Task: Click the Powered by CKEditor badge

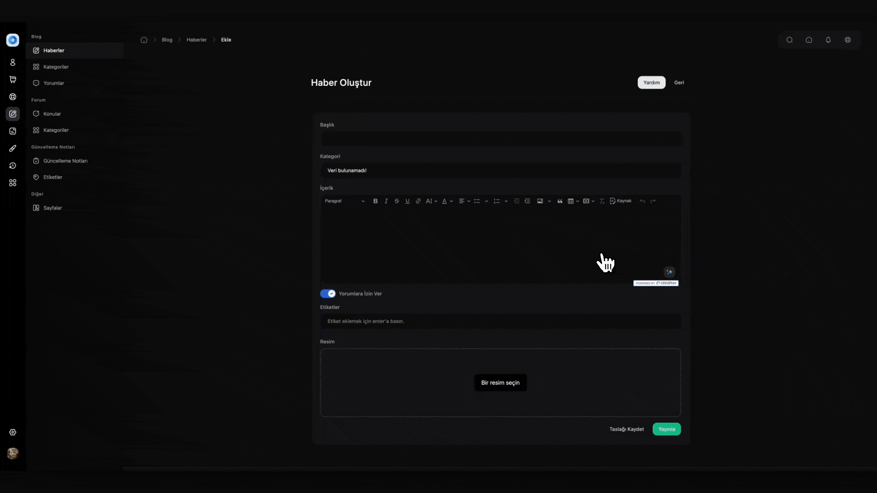Action: pyautogui.click(x=656, y=283)
